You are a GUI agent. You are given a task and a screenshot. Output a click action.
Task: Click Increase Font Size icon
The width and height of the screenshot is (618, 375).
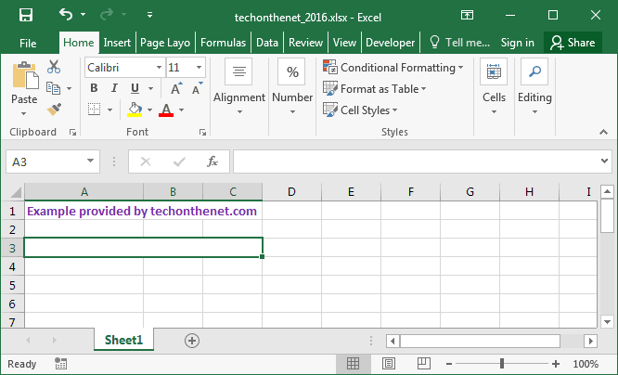point(176,88)
